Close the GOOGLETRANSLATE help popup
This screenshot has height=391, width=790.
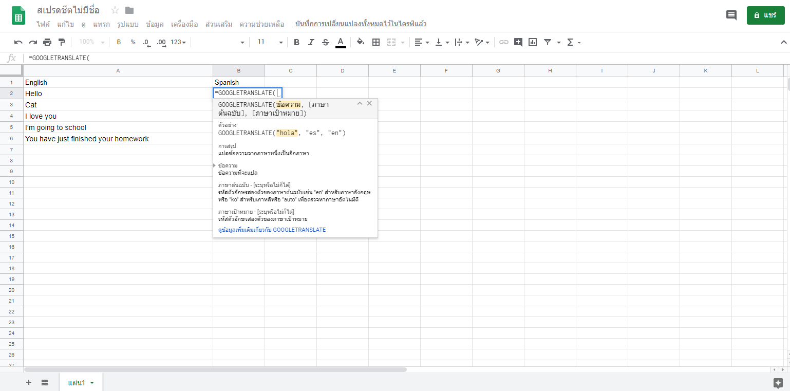pyautogui.click(x=369, y=103)
